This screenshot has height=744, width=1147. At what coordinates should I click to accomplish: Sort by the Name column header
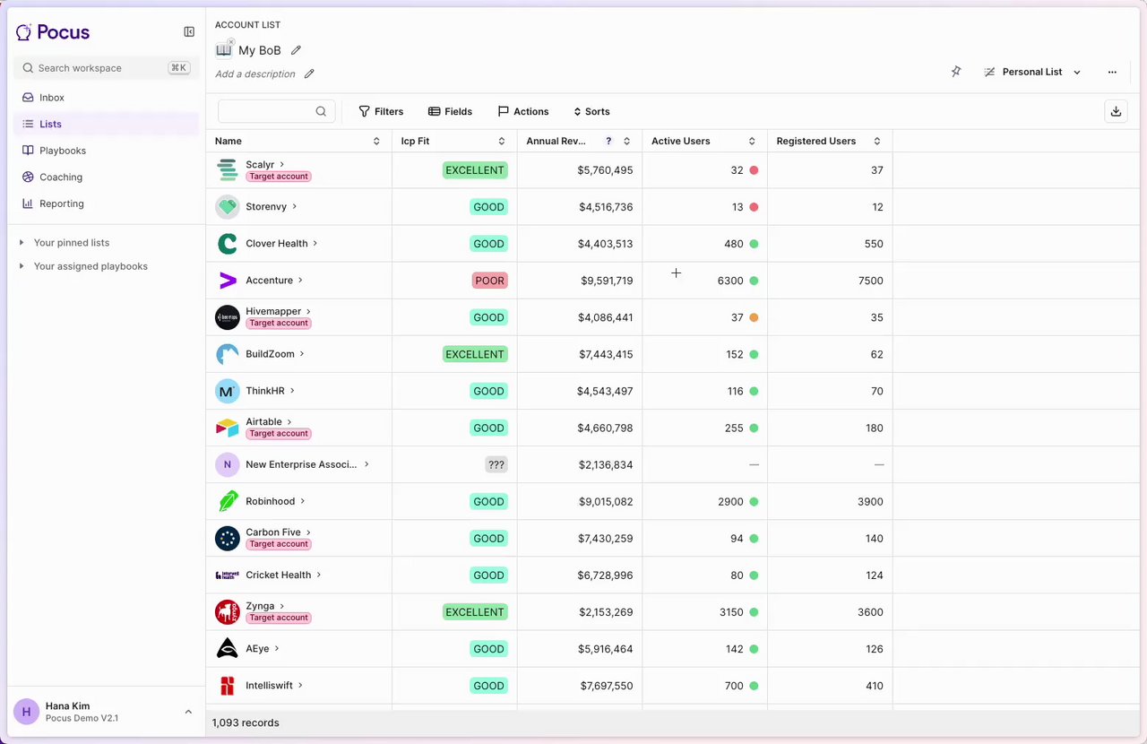point(376,141)
